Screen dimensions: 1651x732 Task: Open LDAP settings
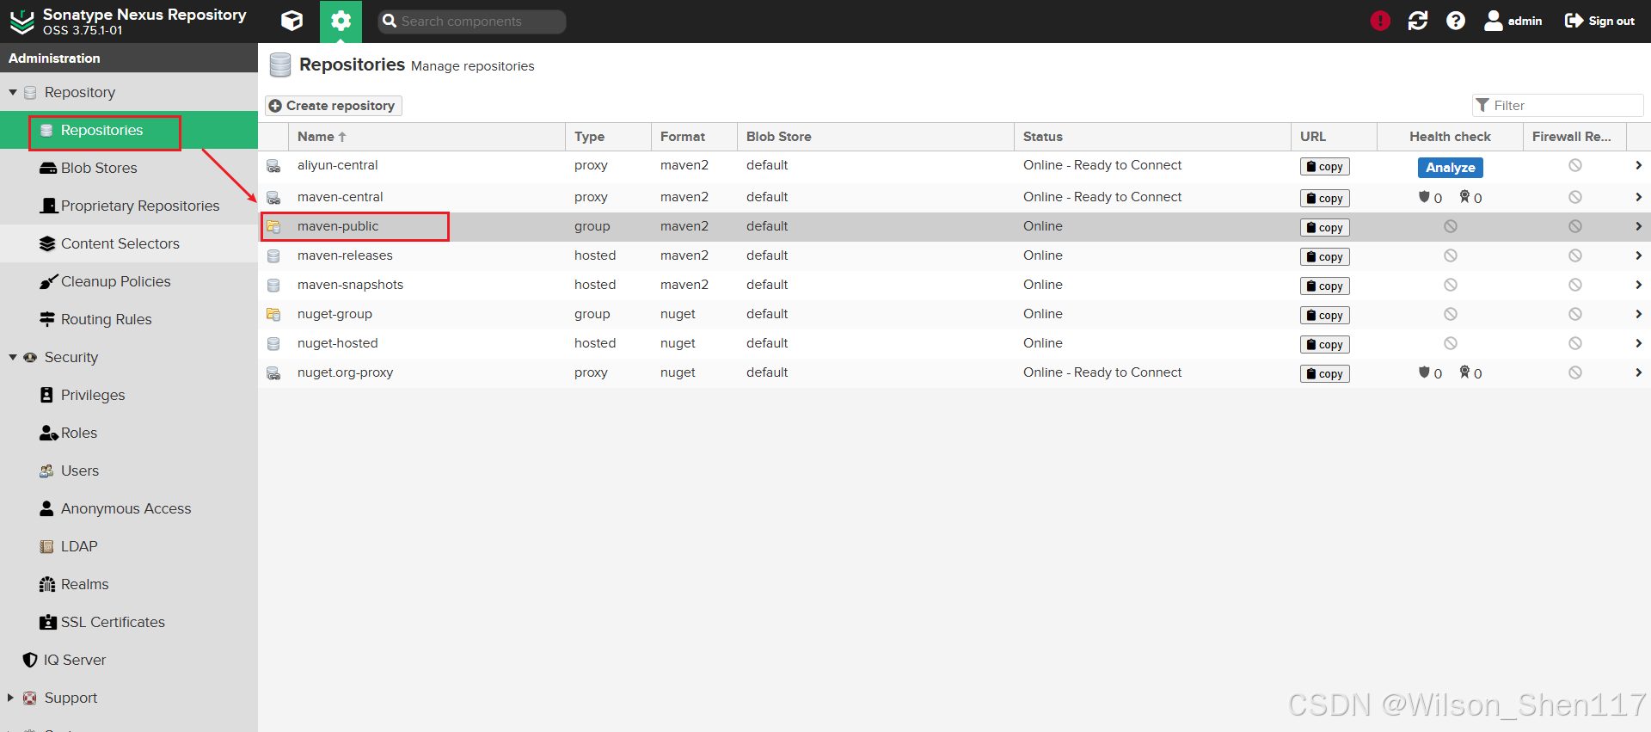pyautogui.click(x=129, y=546)
